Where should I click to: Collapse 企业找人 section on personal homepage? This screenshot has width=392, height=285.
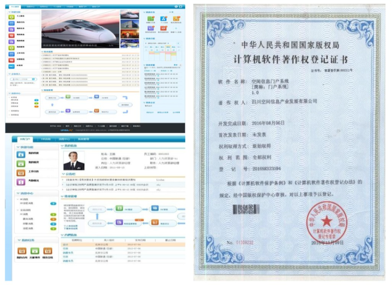(x=10, y=74)
